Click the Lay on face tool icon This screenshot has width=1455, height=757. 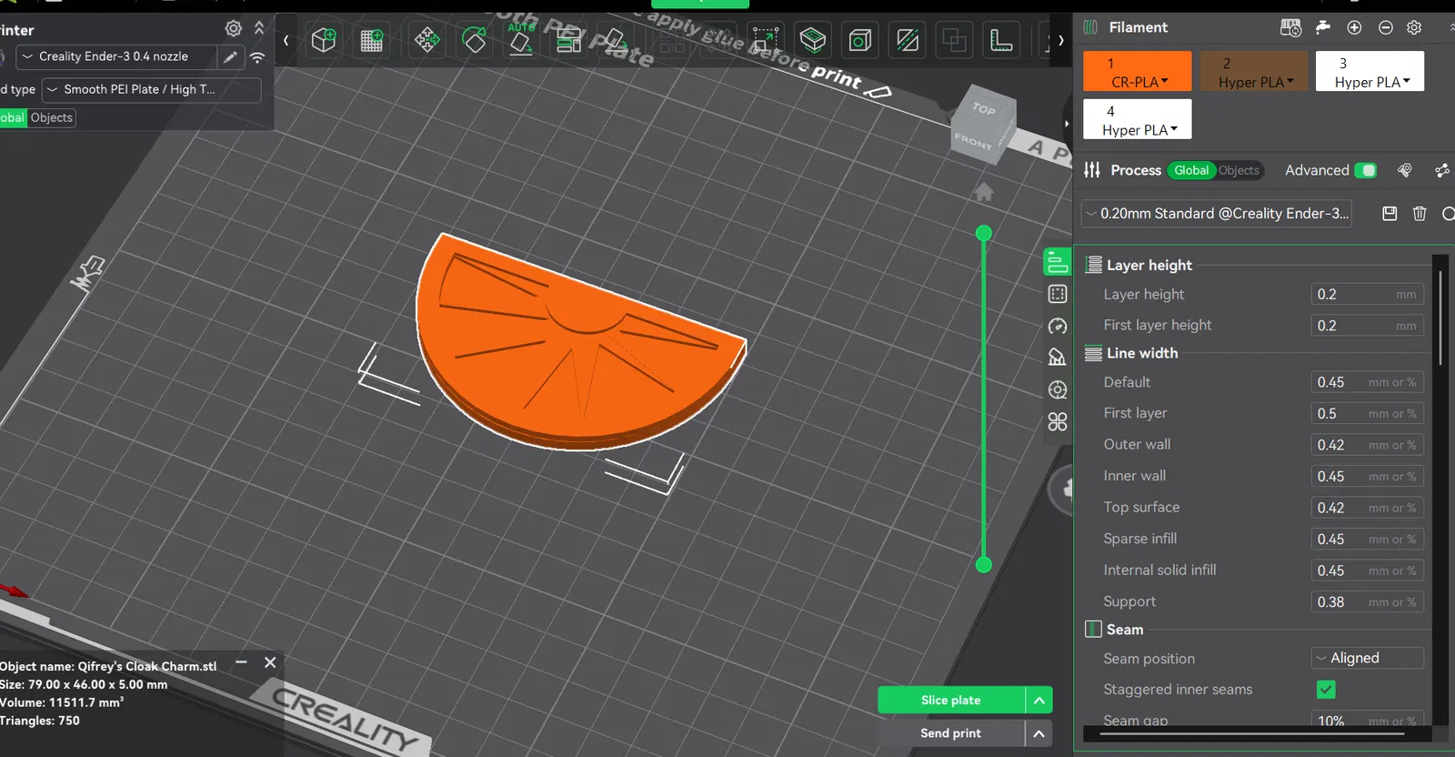click(x=615, y=40)
